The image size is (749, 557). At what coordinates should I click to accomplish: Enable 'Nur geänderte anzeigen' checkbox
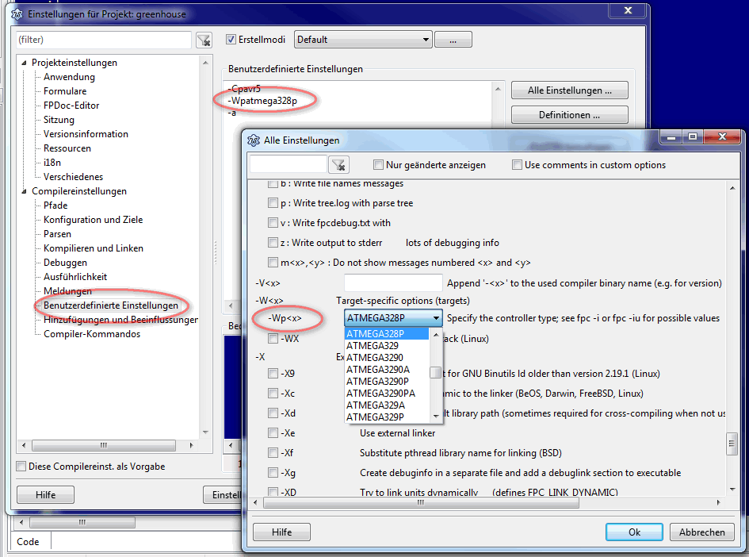pos(379,165)
